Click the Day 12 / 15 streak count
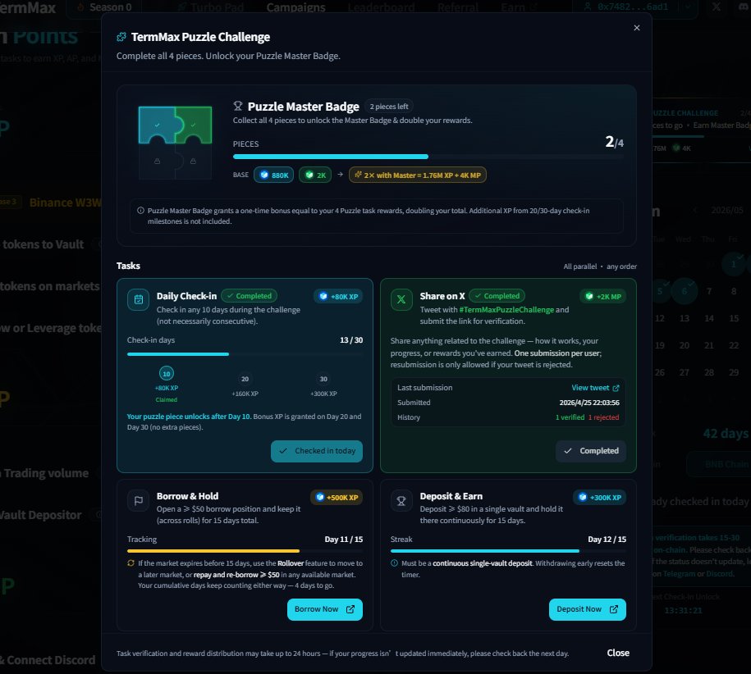The image size is (751, 674). pos(607,540)
